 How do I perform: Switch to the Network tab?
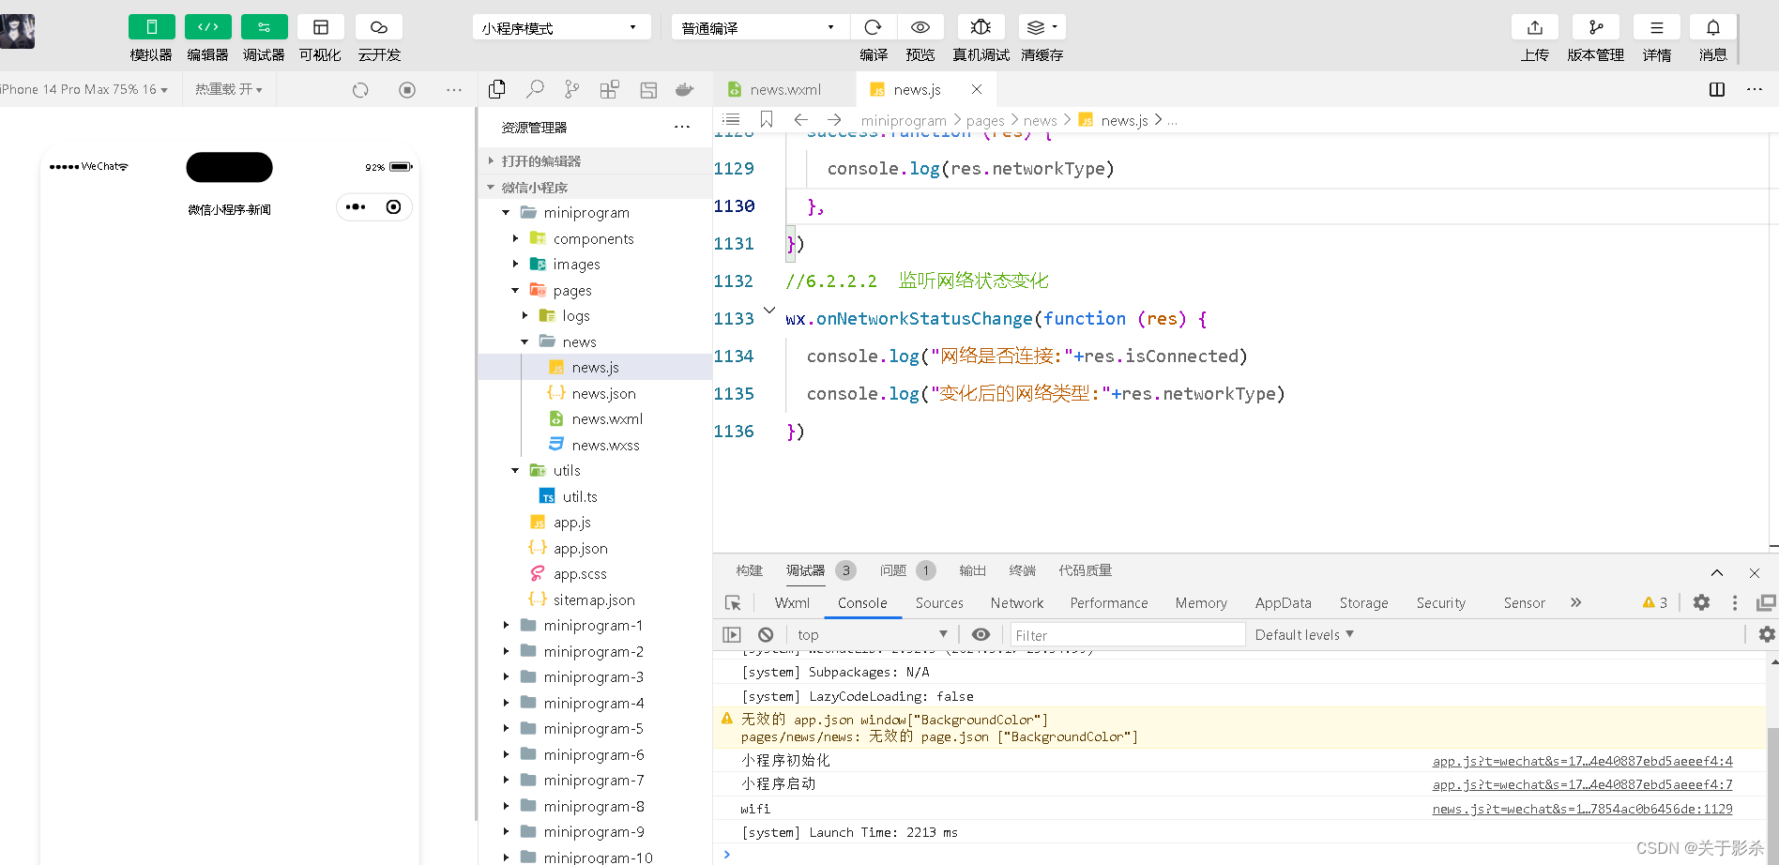click(x=1017, y=603)
